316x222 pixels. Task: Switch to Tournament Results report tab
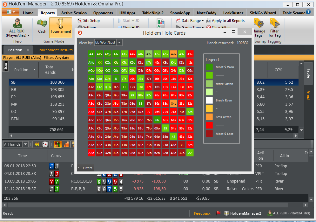[55, 50]
